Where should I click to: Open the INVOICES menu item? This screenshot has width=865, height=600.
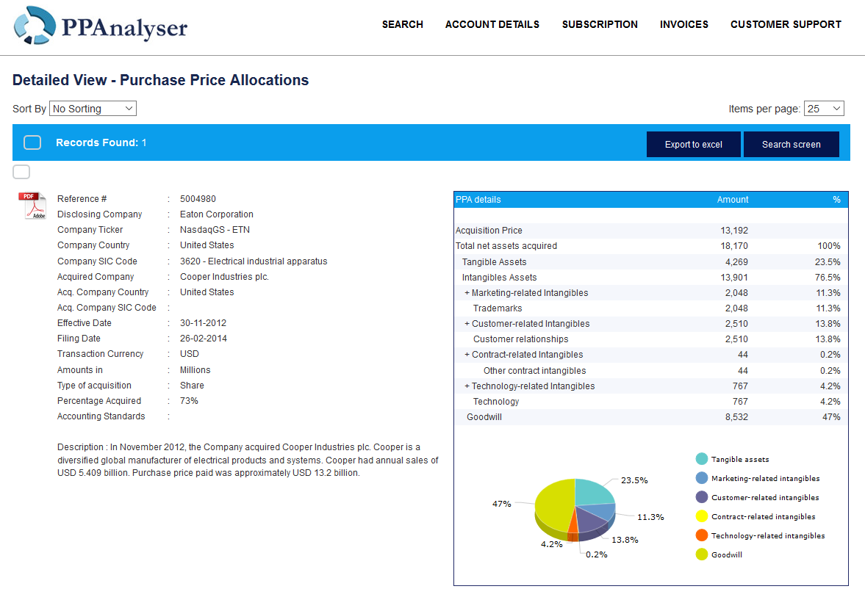coord(684,25)
